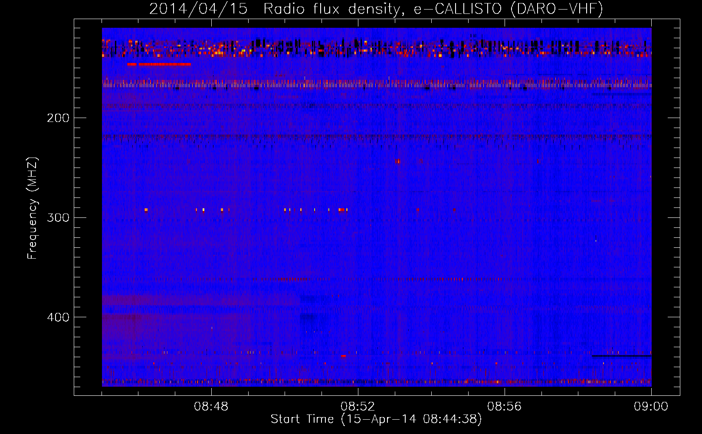
Task: Click the plot title '2014/04/15 Radio flux density'
Action: tap(376, 9)
